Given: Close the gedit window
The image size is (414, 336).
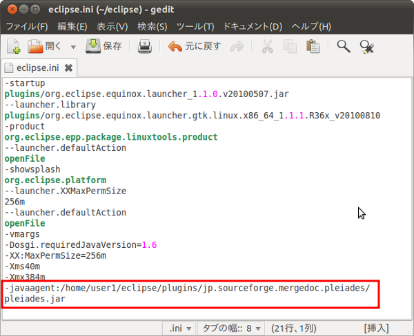Looking at the screenshot, I should point(12,10).
